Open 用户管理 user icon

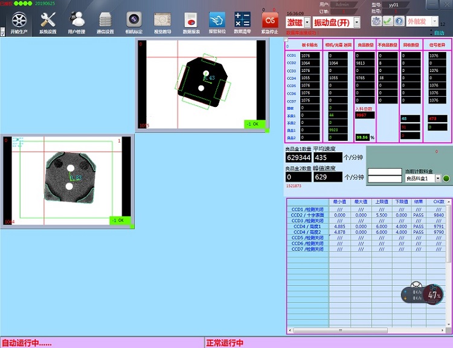(x=77, y=19)
